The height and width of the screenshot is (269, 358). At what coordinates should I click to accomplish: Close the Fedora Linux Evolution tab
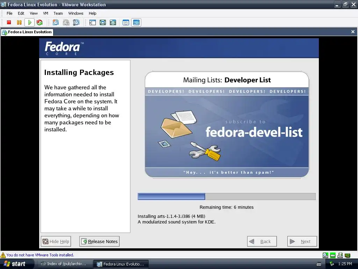[x=353, y=32]
